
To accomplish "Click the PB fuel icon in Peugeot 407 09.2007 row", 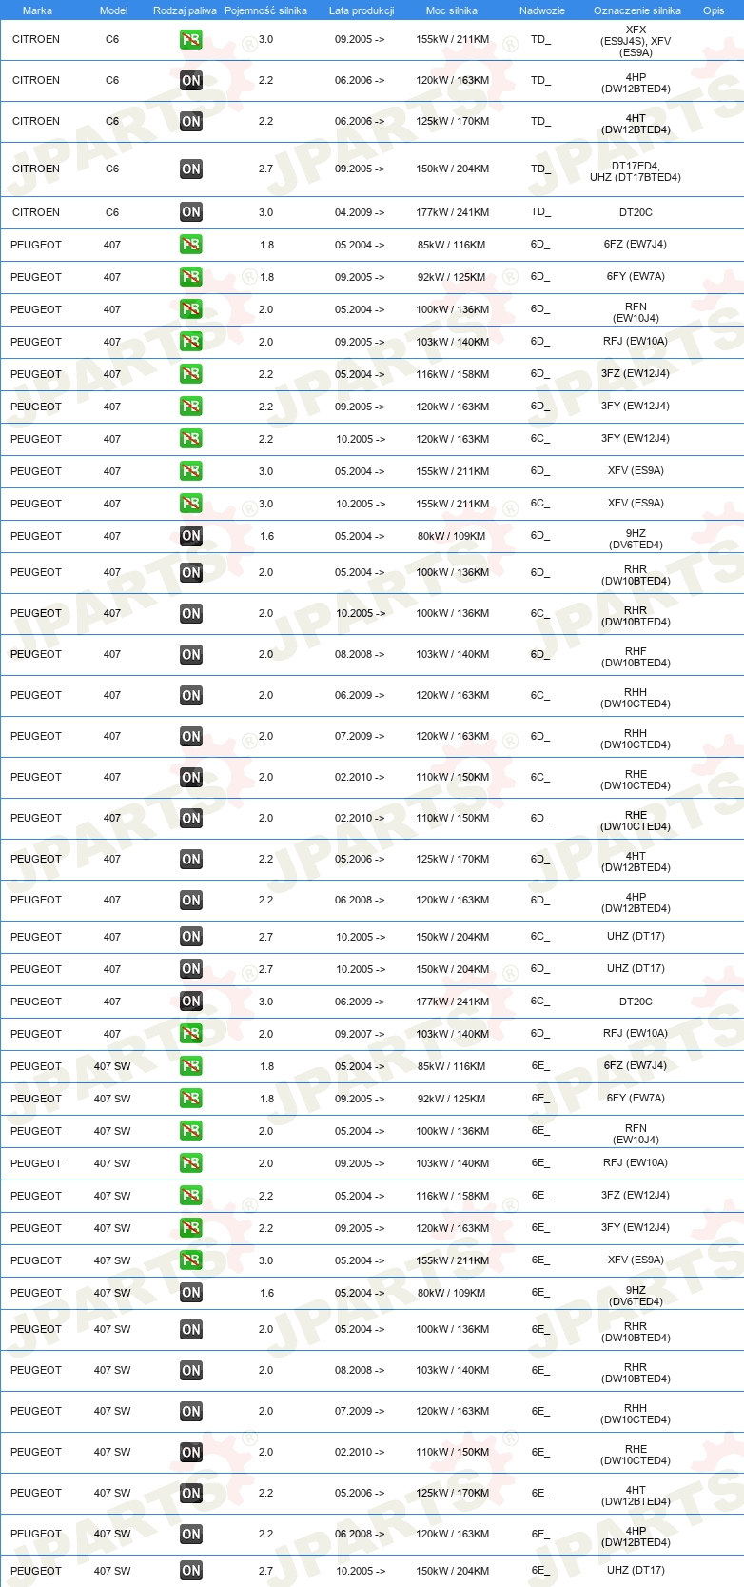I will tap(191, 1034).
